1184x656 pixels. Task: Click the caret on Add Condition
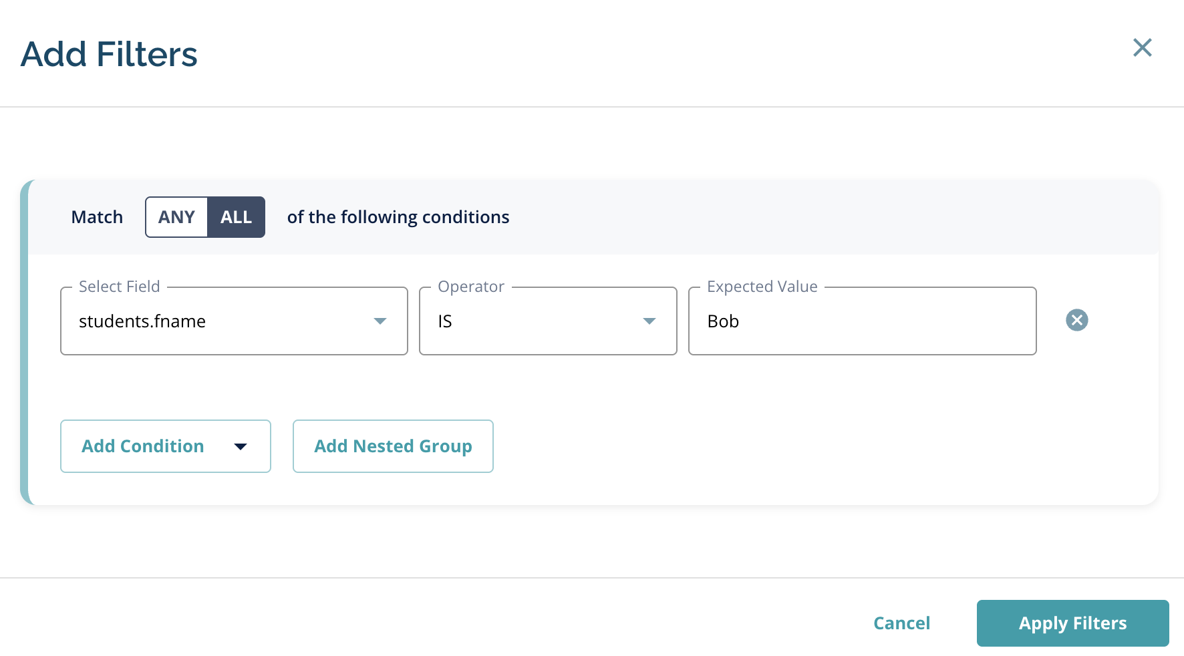241,446
